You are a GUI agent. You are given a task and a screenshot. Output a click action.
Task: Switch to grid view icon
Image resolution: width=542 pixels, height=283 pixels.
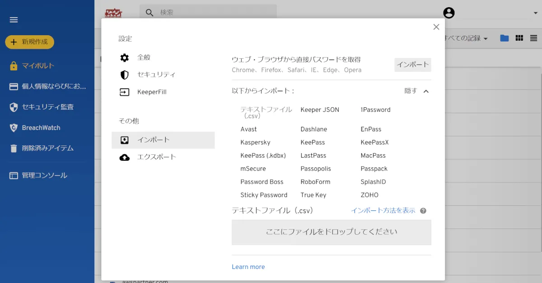tap(519, 38)
